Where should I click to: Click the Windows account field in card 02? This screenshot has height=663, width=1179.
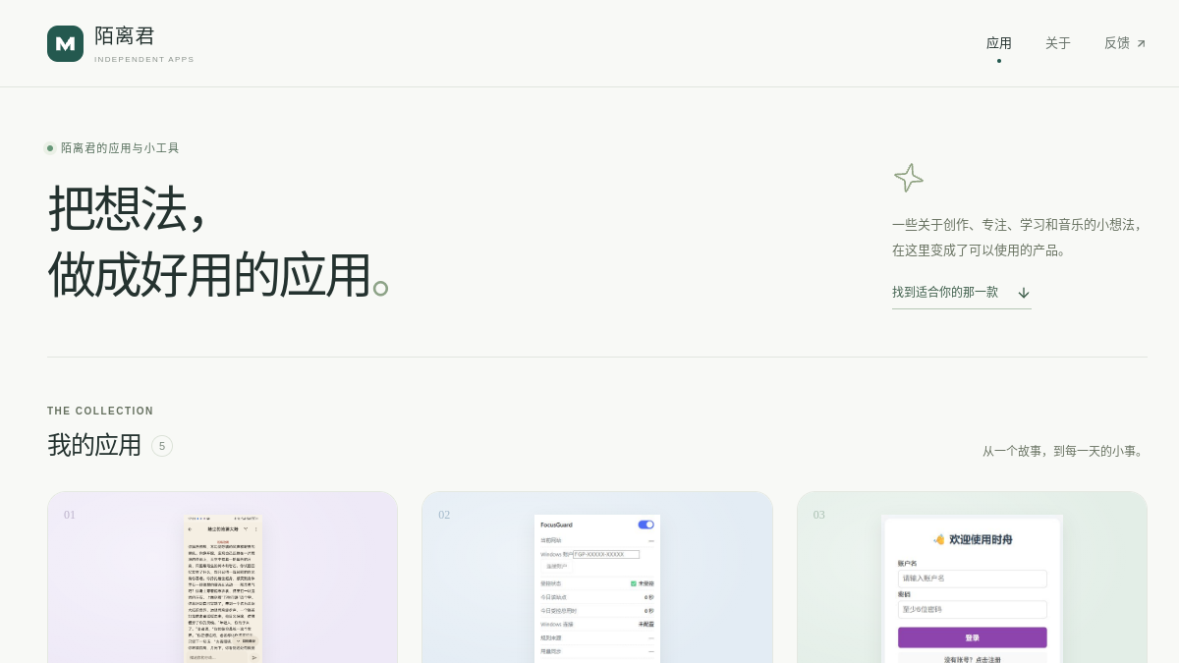pos(606,554)
